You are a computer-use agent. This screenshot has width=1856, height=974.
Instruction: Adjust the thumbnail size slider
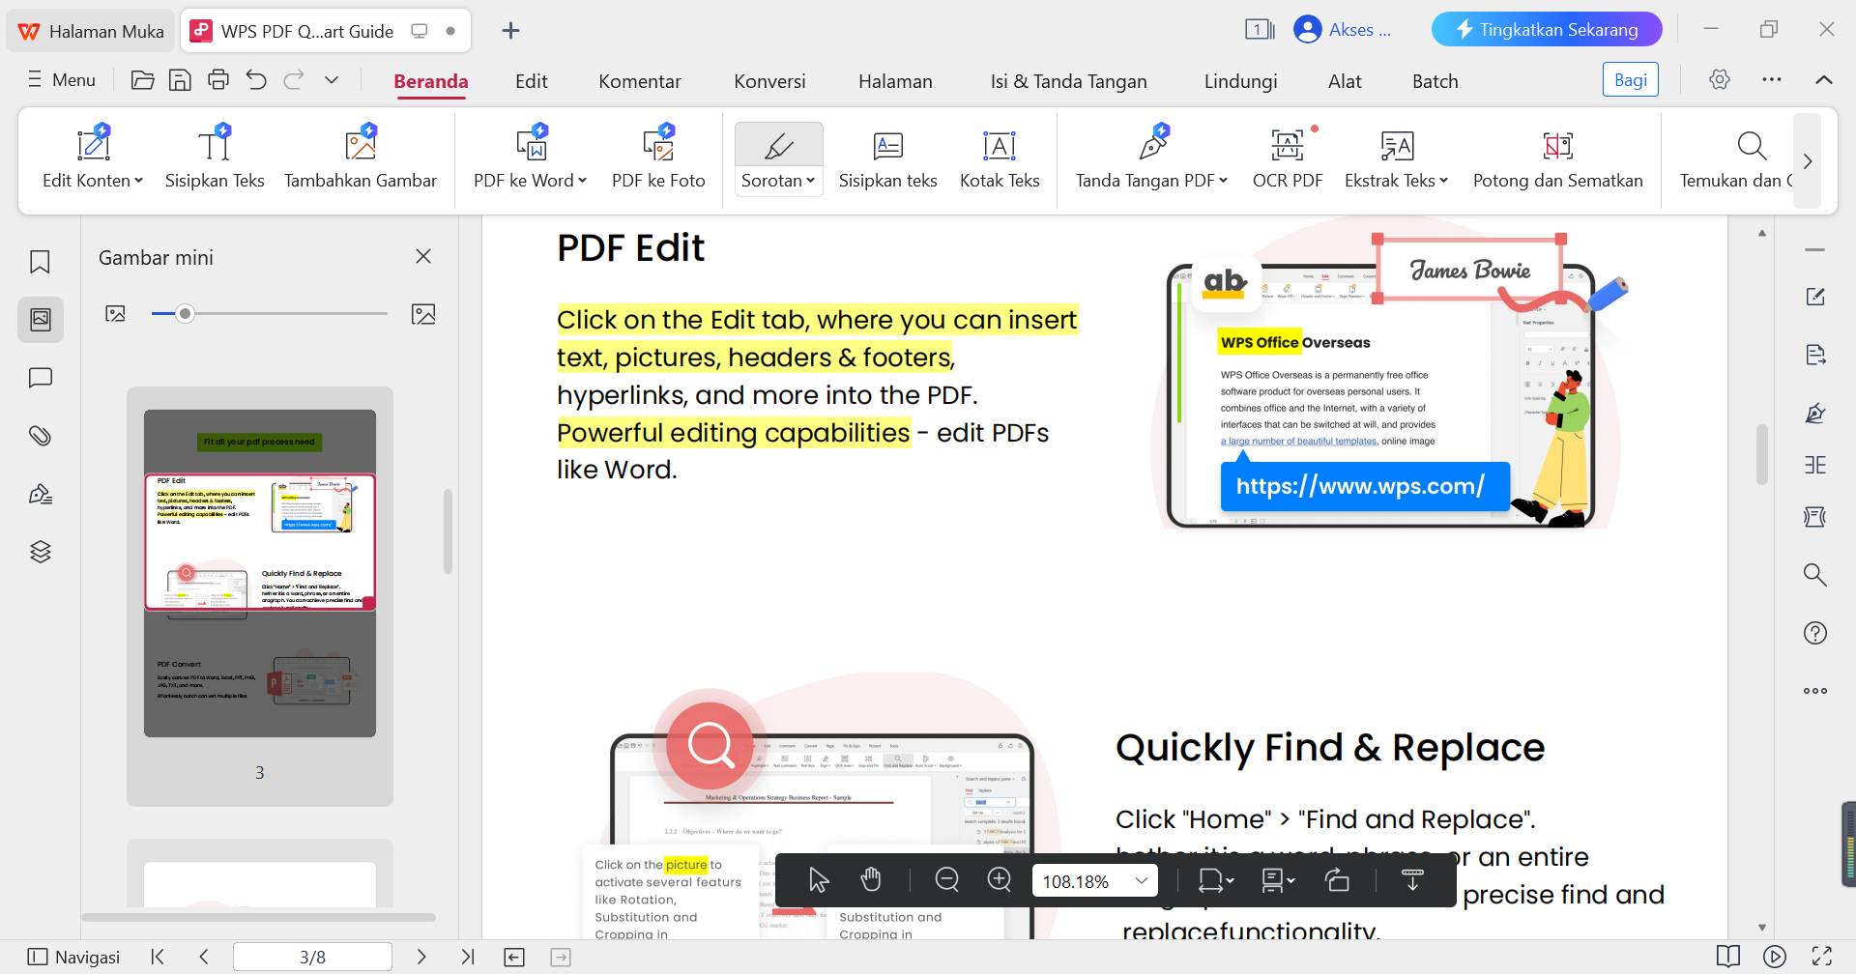tap(185, 312)
